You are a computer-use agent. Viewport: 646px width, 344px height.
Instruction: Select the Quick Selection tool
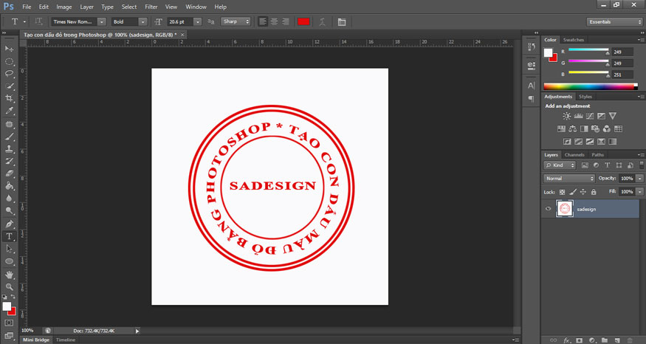point(9,86)
